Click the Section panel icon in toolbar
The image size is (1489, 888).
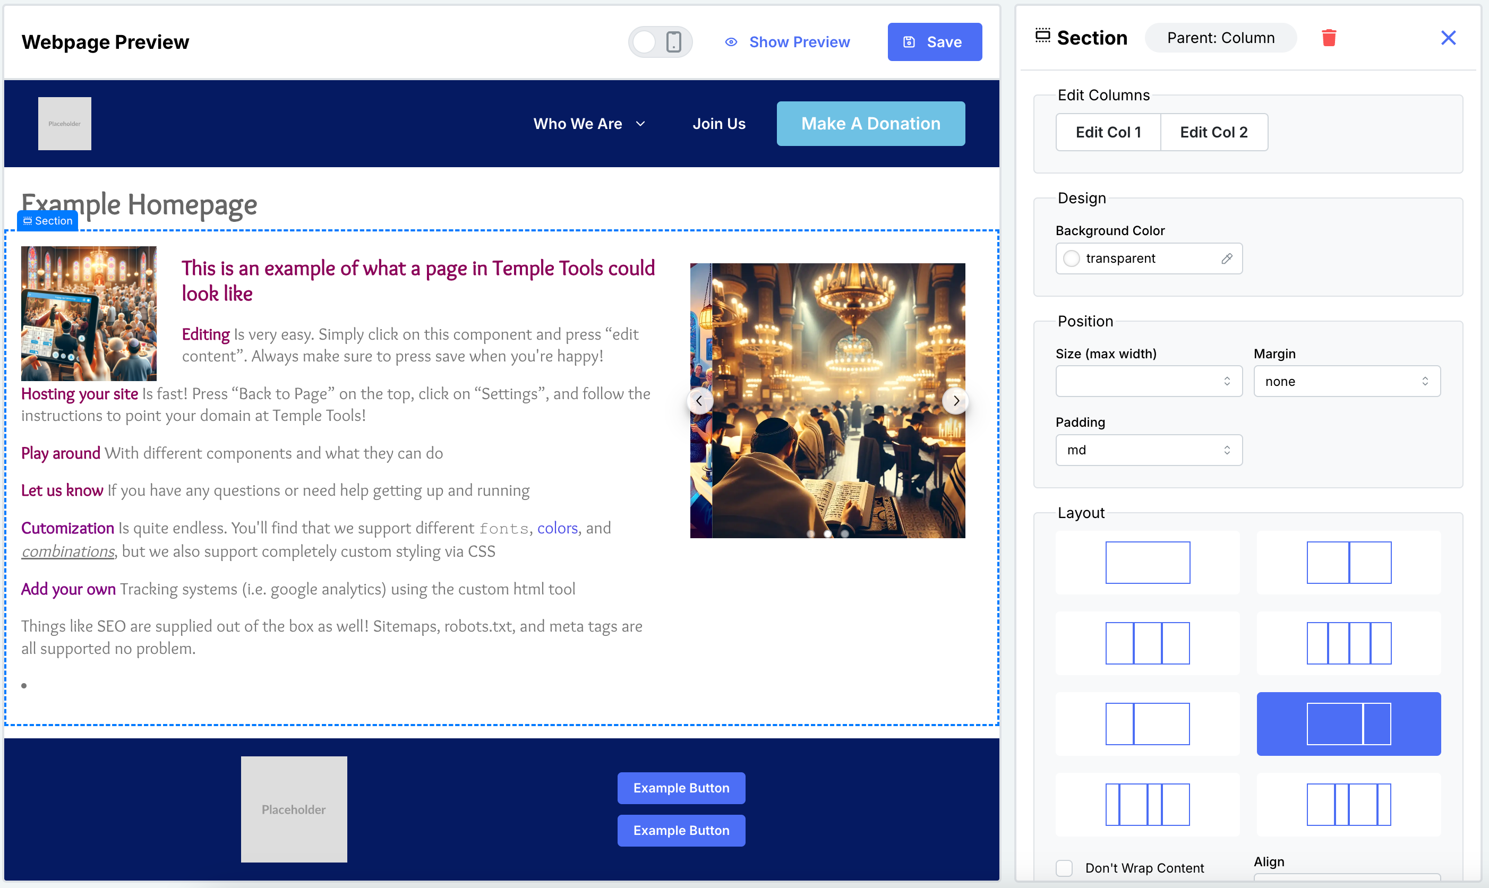(1044, 37)
